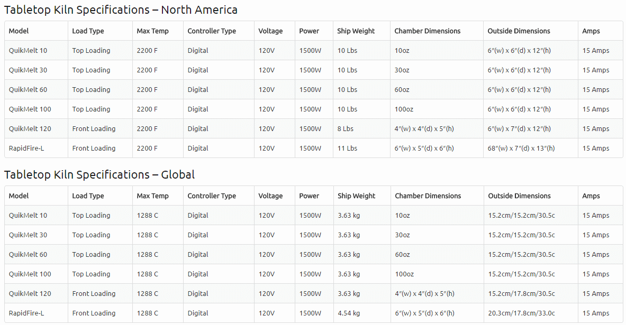The image size is (626, 325).
Task: Click 4"(w) x 4"(d) x 5"(h) in North America table
Action: pos(424,129)
